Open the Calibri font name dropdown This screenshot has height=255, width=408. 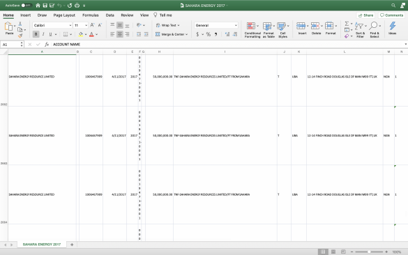(x=52, y=25)
